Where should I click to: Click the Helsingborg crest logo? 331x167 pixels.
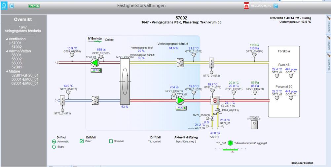(x=246, y=6)
